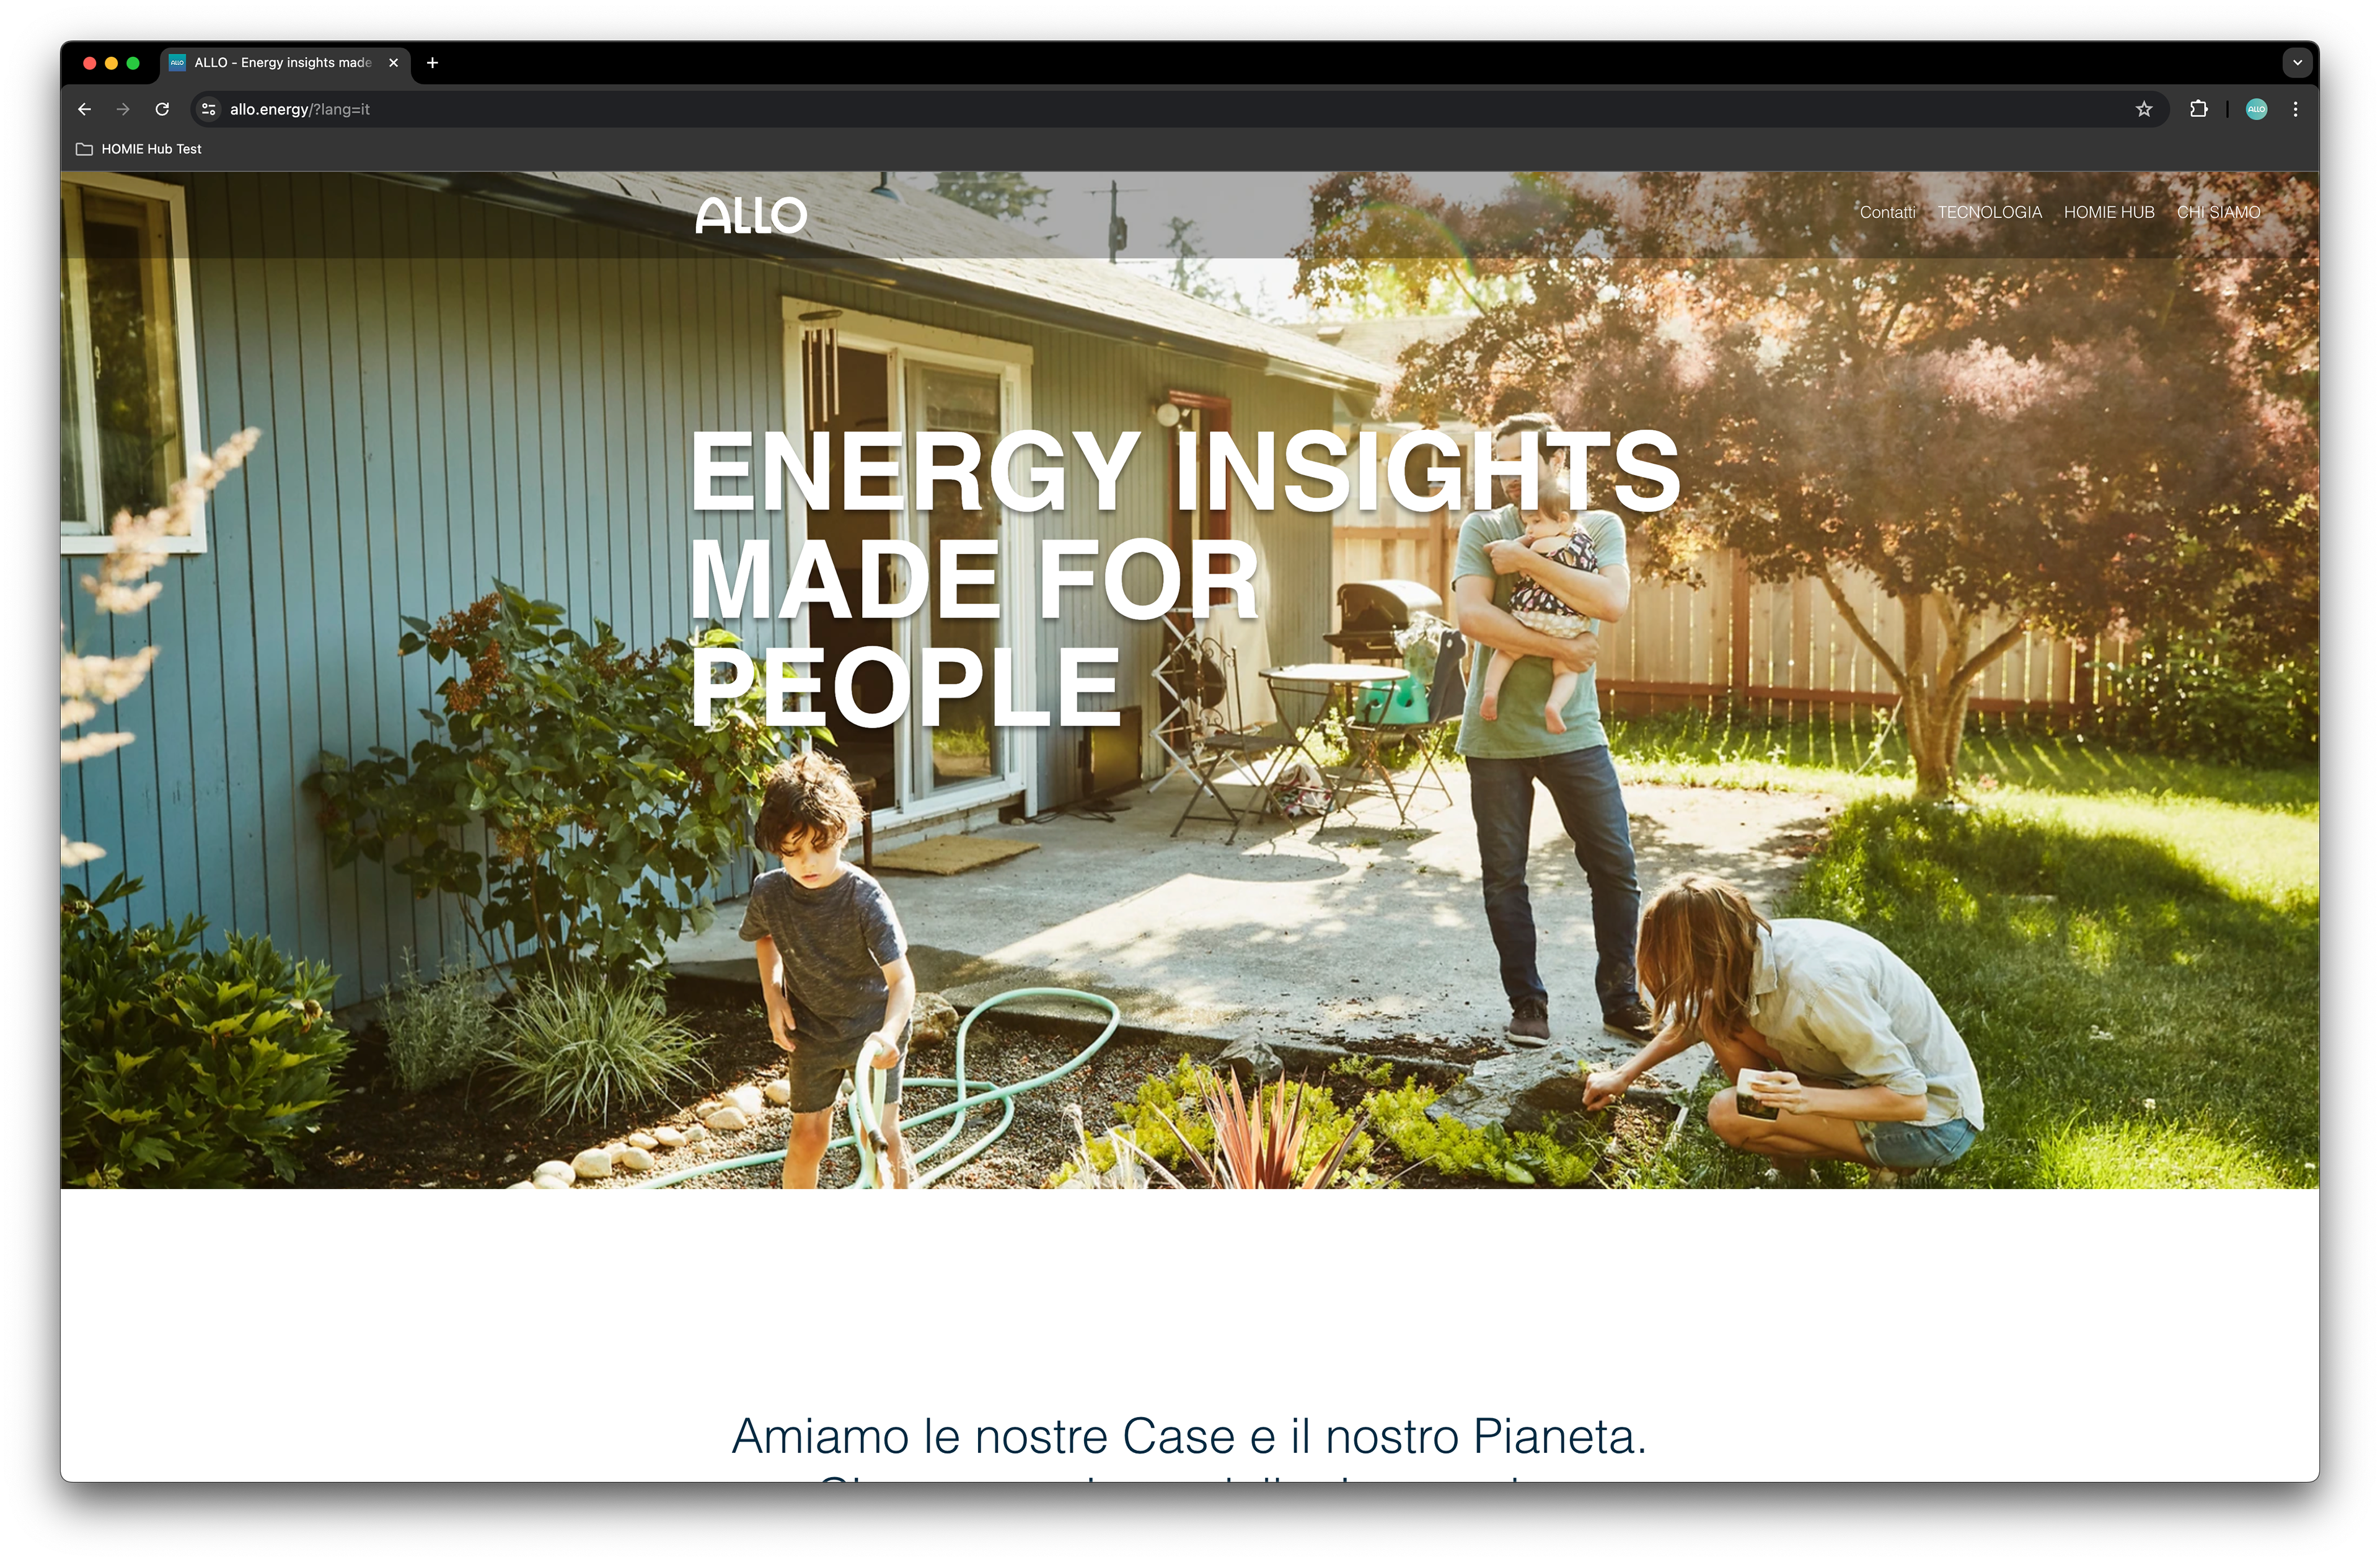Screen dimensions: 2380x1562
Task: Open the Contatti nav link
Action: click(x=1887, y=212)
